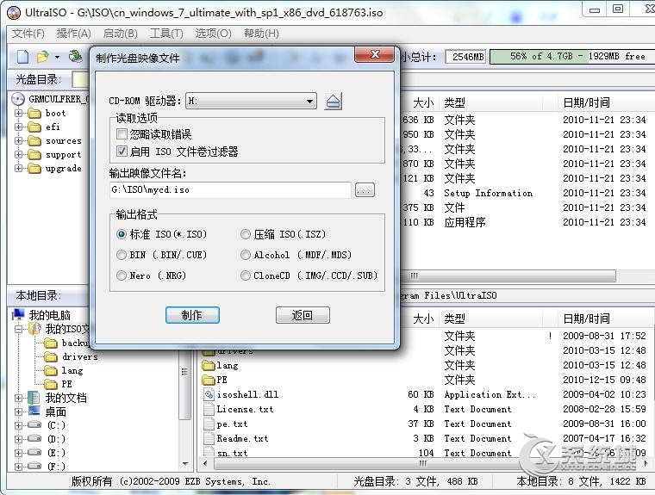Select the lang folder in local tree

[x=51, y=371]
